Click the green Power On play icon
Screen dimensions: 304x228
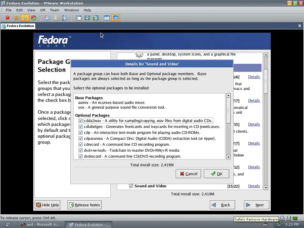pos(25,18)
